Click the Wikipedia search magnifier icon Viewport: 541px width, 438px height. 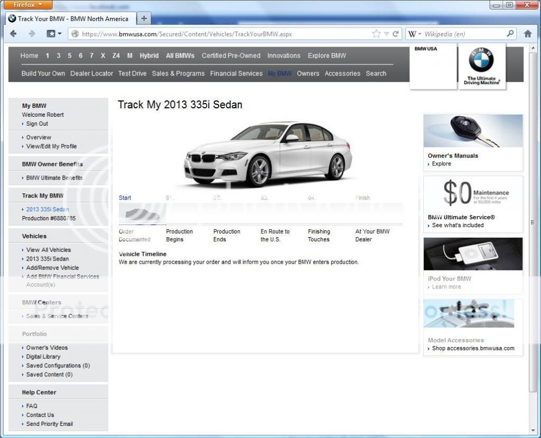pos(509,33)
